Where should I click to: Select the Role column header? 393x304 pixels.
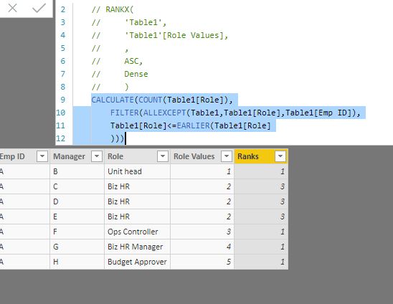click(137, 156)
